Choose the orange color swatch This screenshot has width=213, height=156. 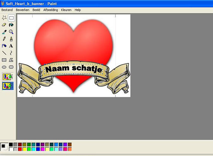pyautogui.click(x=70, y=149)
